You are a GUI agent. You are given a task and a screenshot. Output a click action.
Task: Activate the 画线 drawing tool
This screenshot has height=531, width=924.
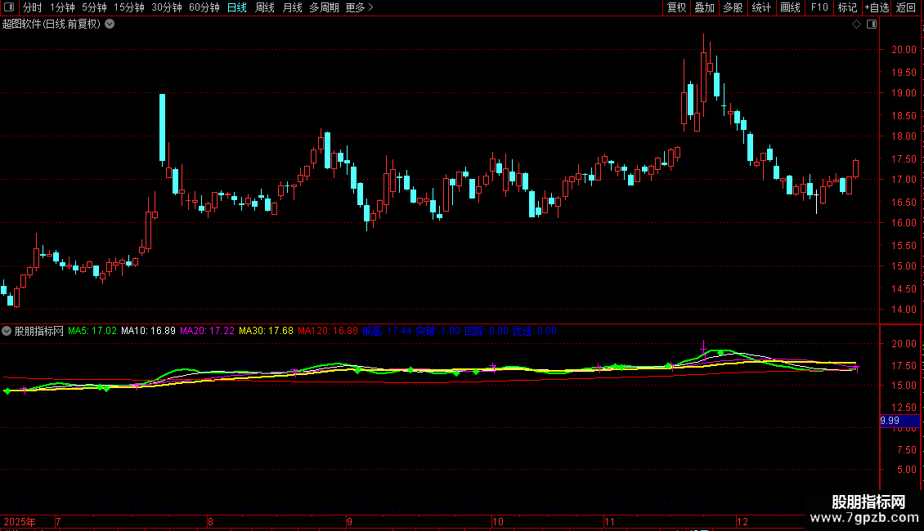(x=790, y=7)
